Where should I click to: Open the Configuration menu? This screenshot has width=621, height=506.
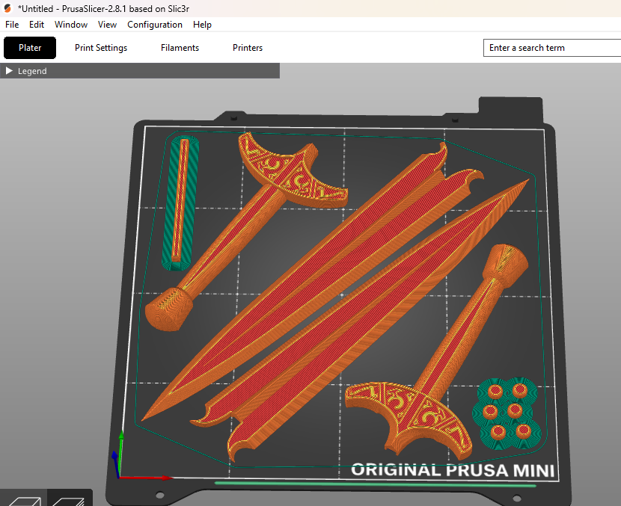pyautogui.click(x=155, y=25)
